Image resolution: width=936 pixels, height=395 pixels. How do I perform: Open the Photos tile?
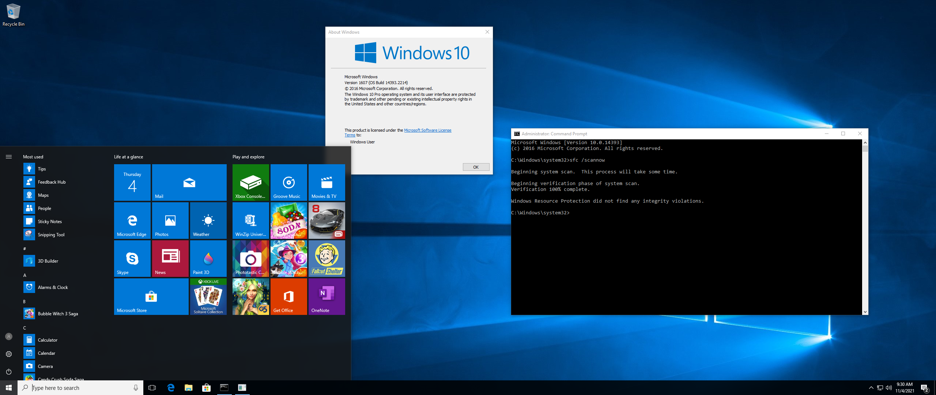pyautogui.click(x=170, y=220)
